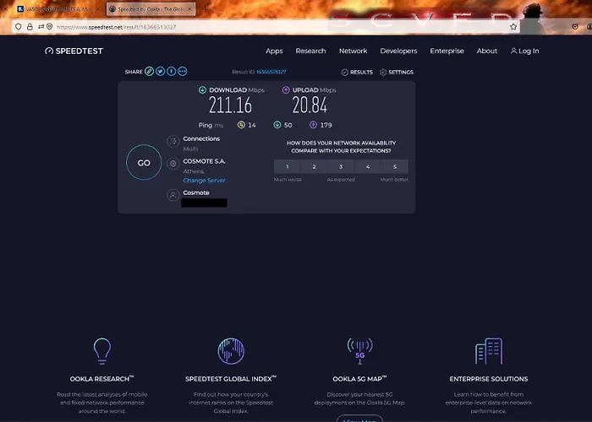Select the Speedtest by Ookla tab
The height and width of the screenshot is (422, 592).
[151, 9]
